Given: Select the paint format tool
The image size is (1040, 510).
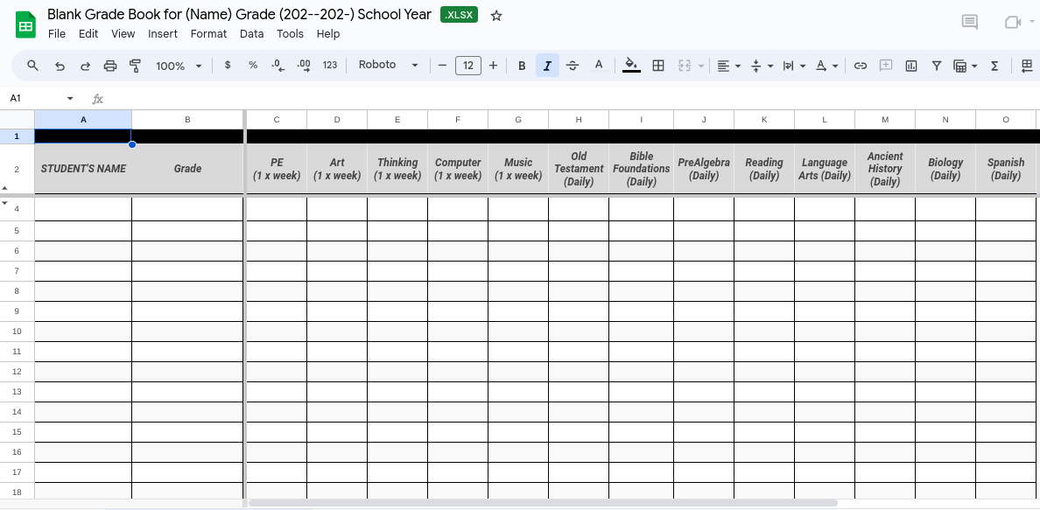Looking at the screenshot, I should (x=134, y=66).
